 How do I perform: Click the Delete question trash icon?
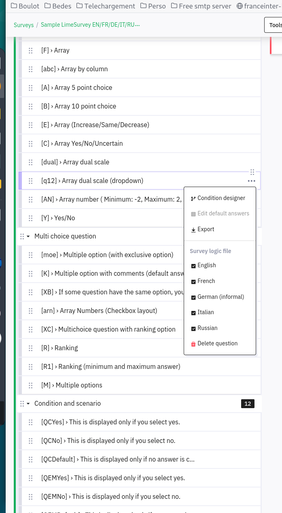coord(193,344)
